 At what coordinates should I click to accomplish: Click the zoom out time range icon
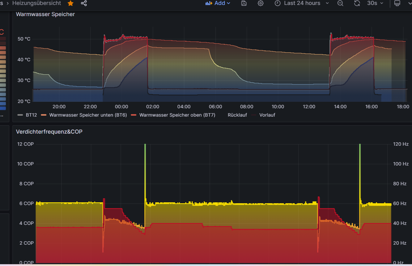pyautogui.click(x=340, y=3)
